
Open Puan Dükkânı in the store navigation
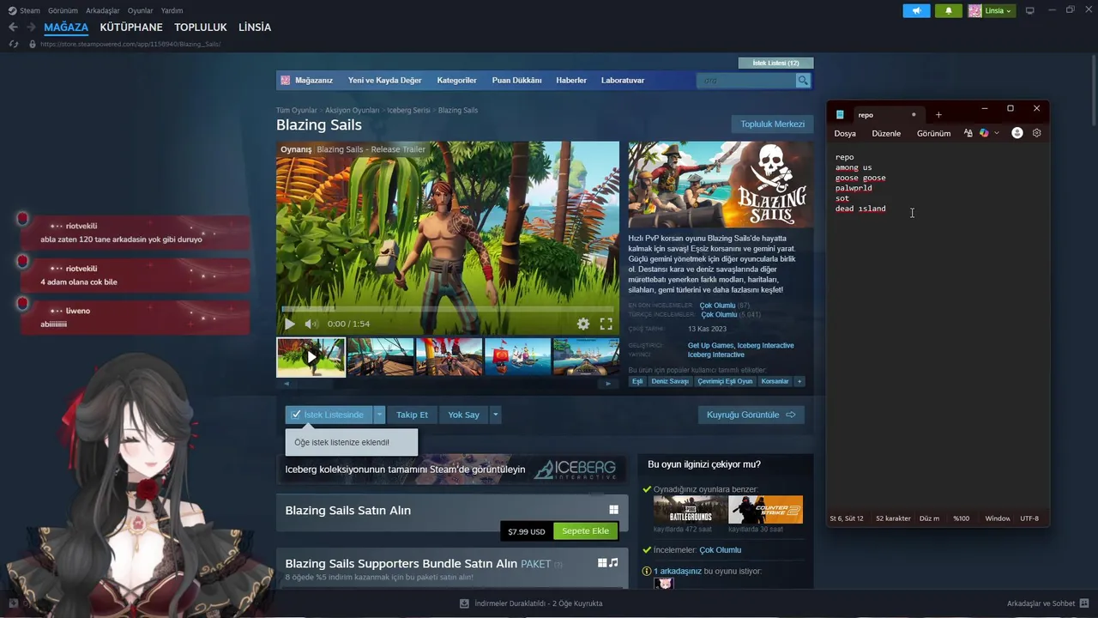pyautogui.click(x=516, y=80)
